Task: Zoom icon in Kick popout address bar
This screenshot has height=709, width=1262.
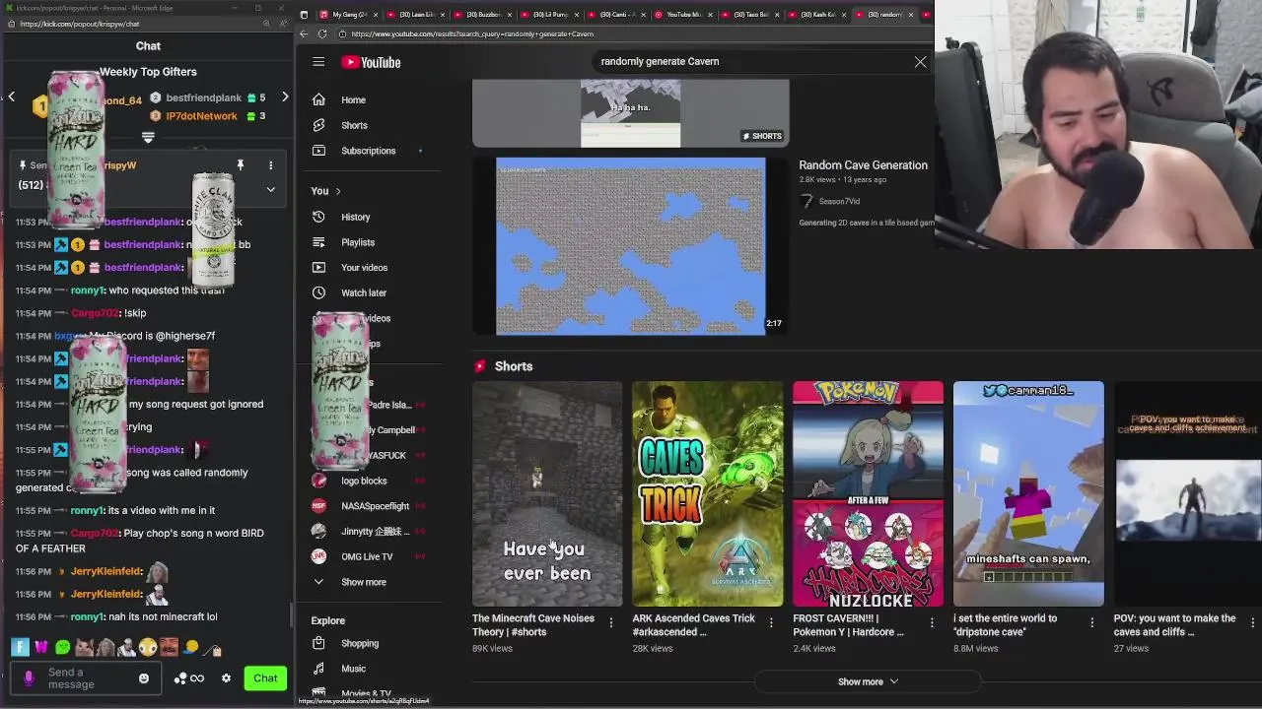Action: point(266,23)
